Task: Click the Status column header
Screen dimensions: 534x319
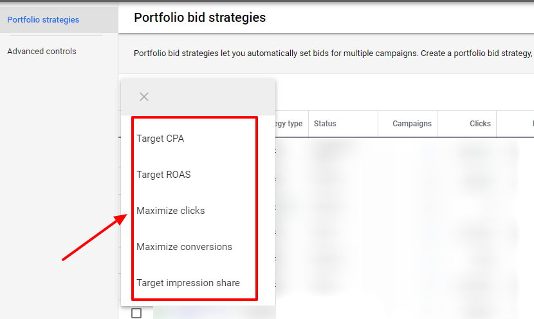Action: [x=325, y=124]
